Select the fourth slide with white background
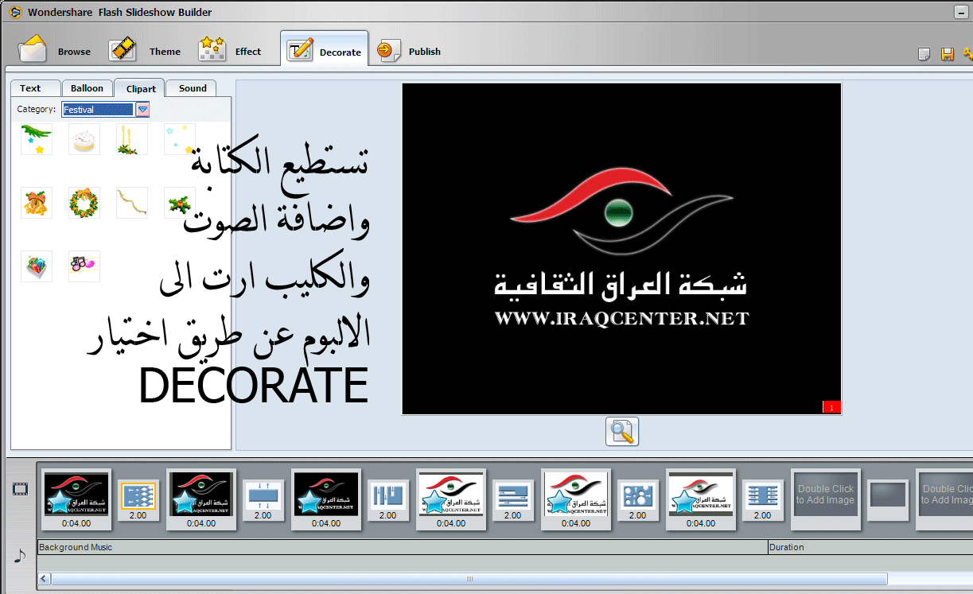 coord(451,499)
